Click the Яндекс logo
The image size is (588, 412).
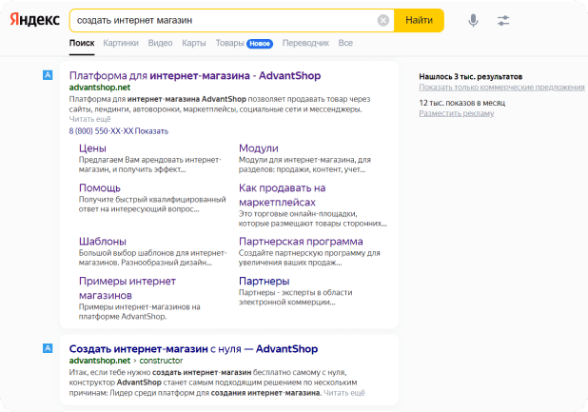(34, 20)
